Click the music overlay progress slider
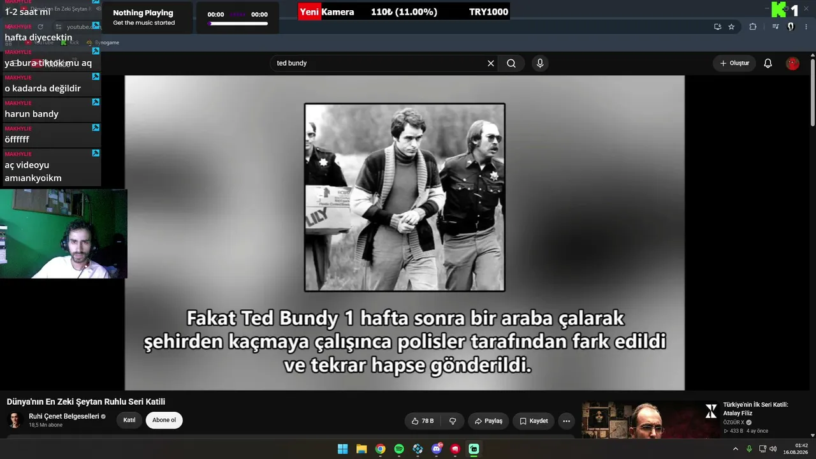This screenshot has height=459, width=816. click(238, 24)
